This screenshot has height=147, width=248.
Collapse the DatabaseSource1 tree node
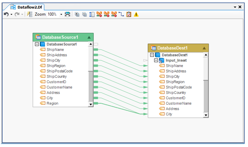click(37, 44)
